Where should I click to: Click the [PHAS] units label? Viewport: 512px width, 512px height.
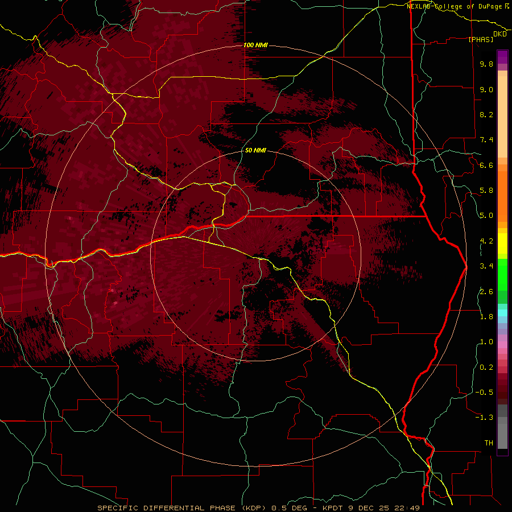pos(481,40)
